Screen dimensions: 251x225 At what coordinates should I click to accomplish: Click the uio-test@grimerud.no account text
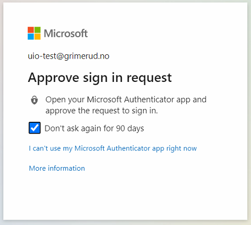(x=69, y=56)
